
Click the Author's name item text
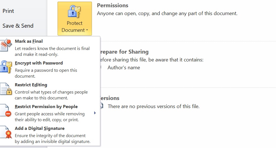(x=124, y=68)
